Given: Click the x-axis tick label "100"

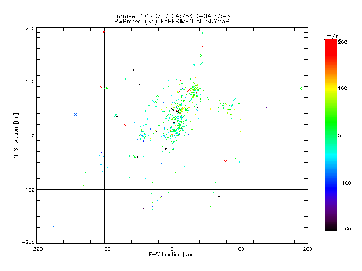Looking at the screenshot, I should (240, 249).
